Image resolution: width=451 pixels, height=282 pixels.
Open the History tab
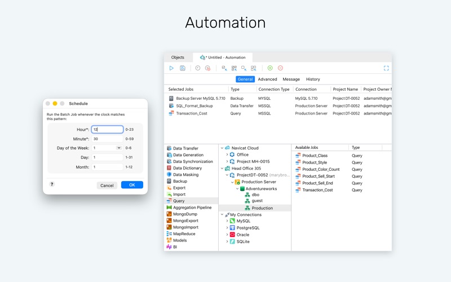(313, 79)
